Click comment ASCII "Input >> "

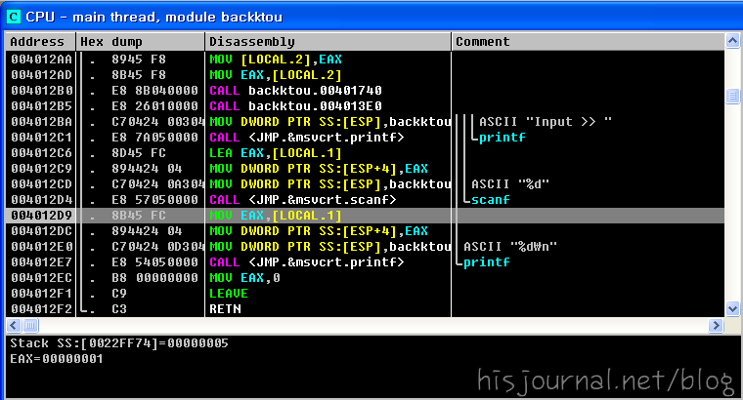tap(546, 122)
